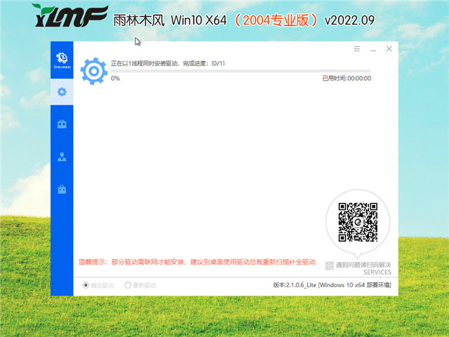
Task: Minimize the driver installer window
Action: click(373, 49)
